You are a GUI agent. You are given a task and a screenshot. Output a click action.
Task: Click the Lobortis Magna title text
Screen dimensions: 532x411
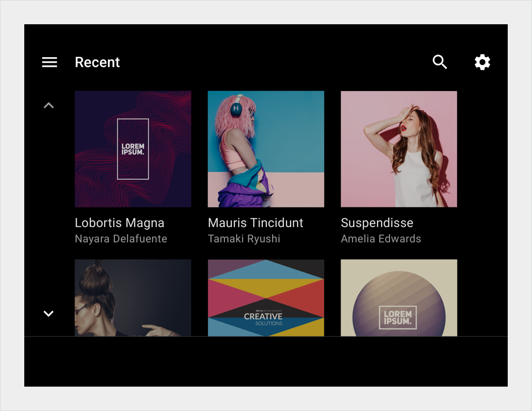coord(119,223)
